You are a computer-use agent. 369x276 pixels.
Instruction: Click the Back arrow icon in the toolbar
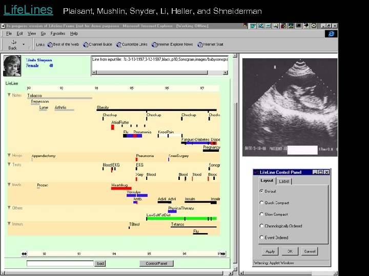point(14,42)
